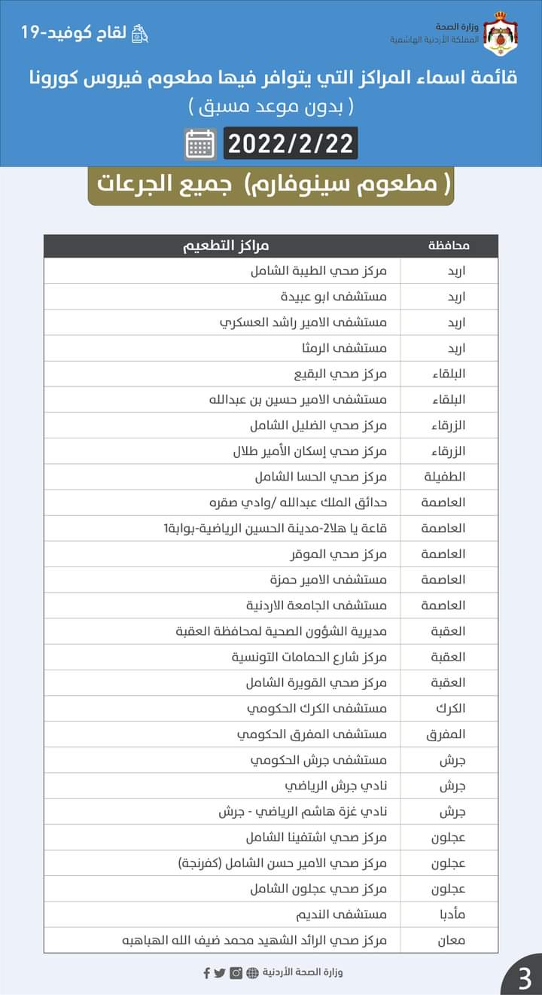This screenshot has width=542, height=995.
Task: Click the globe website icon
Action: pos(252,972)
